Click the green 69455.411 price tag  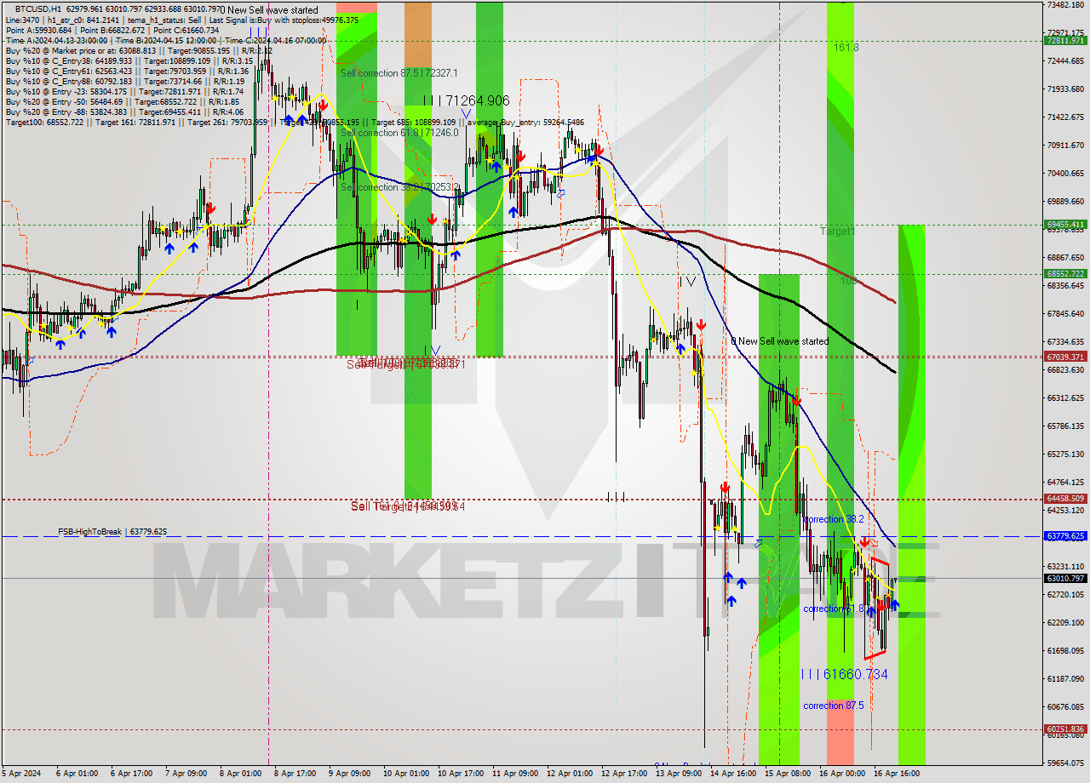(1065, 225)
